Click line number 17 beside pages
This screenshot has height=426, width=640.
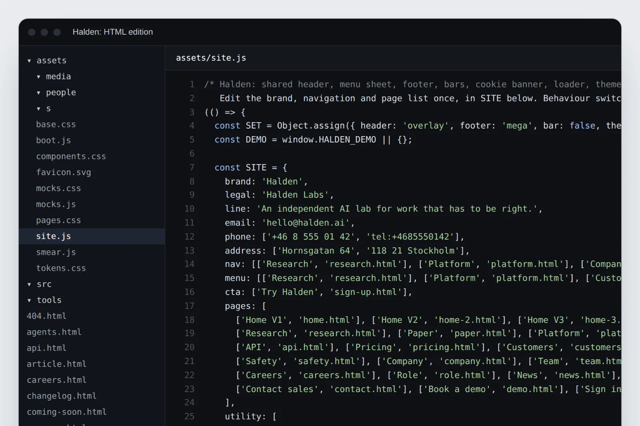click(189, 306)
